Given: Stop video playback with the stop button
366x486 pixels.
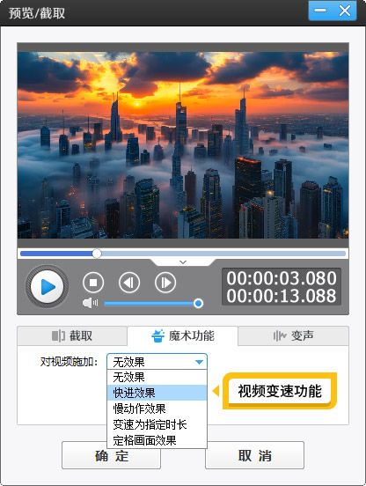Looking at the screenshot, I should click(93, 283).
